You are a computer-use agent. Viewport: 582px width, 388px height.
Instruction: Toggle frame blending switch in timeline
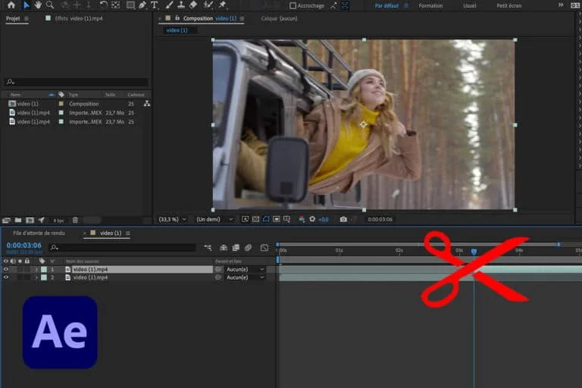pos(236,248)
